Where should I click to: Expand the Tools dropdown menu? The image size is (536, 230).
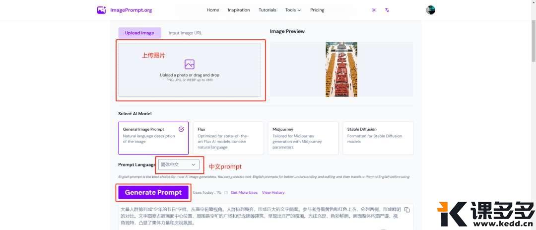pos(293,10)
